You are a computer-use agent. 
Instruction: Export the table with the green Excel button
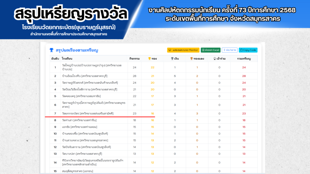pos(210,50)
